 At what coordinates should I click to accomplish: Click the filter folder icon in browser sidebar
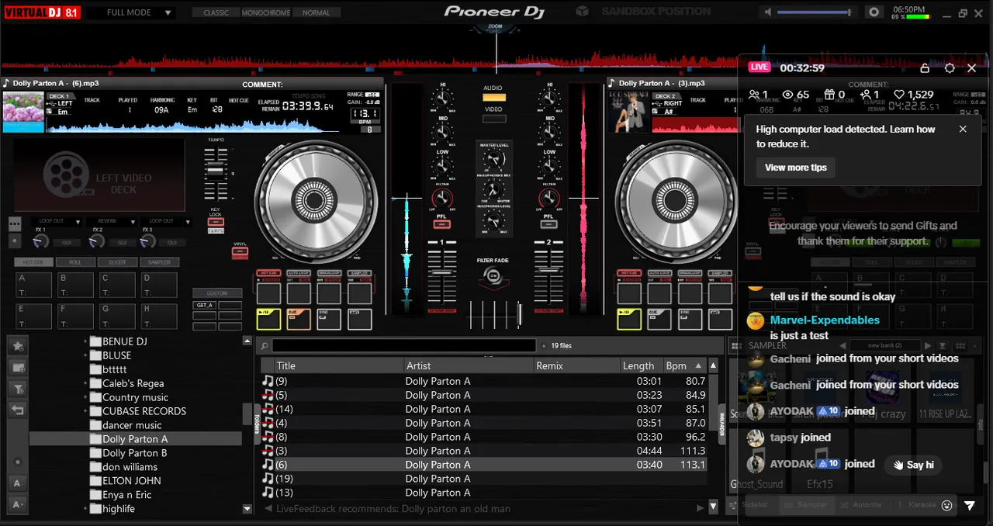click(x=18, y=389)
